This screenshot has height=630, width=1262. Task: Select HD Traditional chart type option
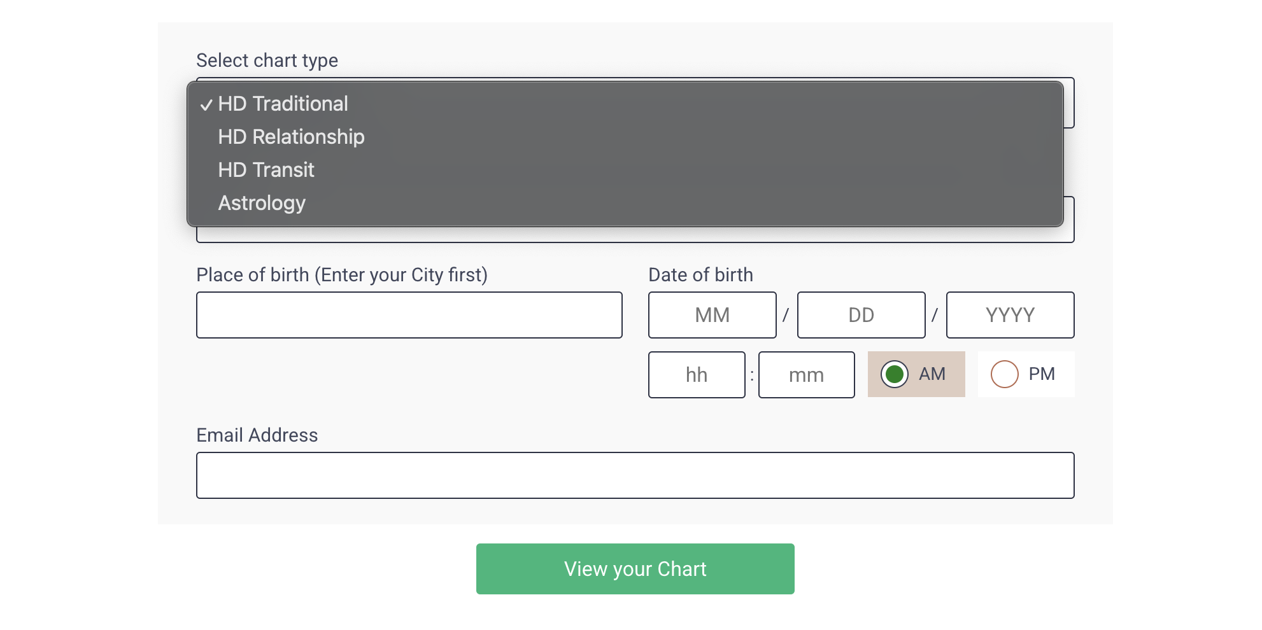tap(625, 104)
